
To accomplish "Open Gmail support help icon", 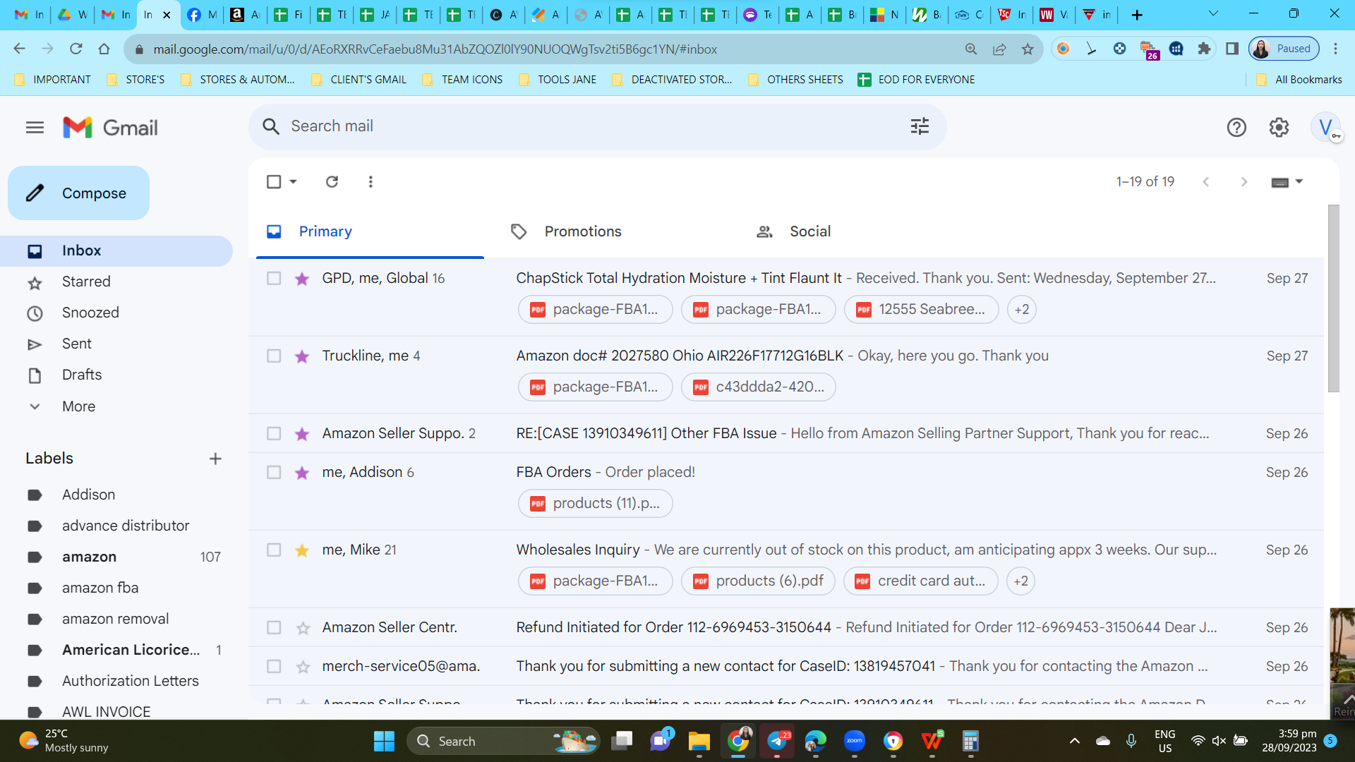I will pyautogui.click(x=1236, y=128).
